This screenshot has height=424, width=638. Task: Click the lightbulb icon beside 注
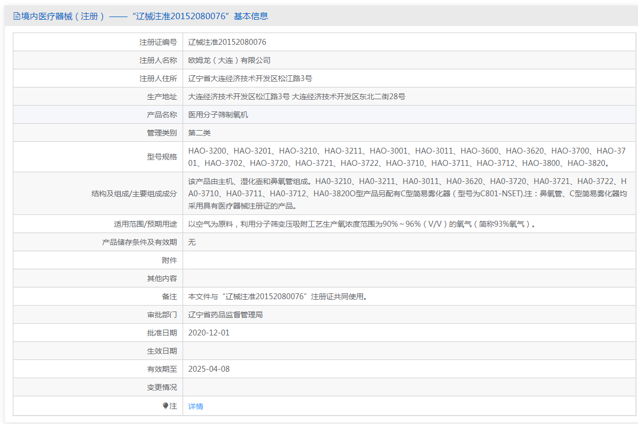[x=166, y=406]
